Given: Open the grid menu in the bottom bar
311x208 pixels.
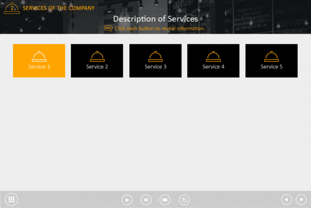Looking at the screenshot, I should click(x=12, y=200).
